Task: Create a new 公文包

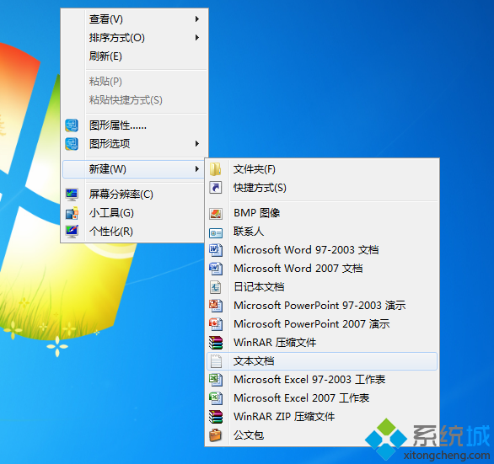Action: 322,435
